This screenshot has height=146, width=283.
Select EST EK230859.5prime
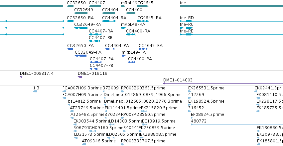(x=157, y=128)
